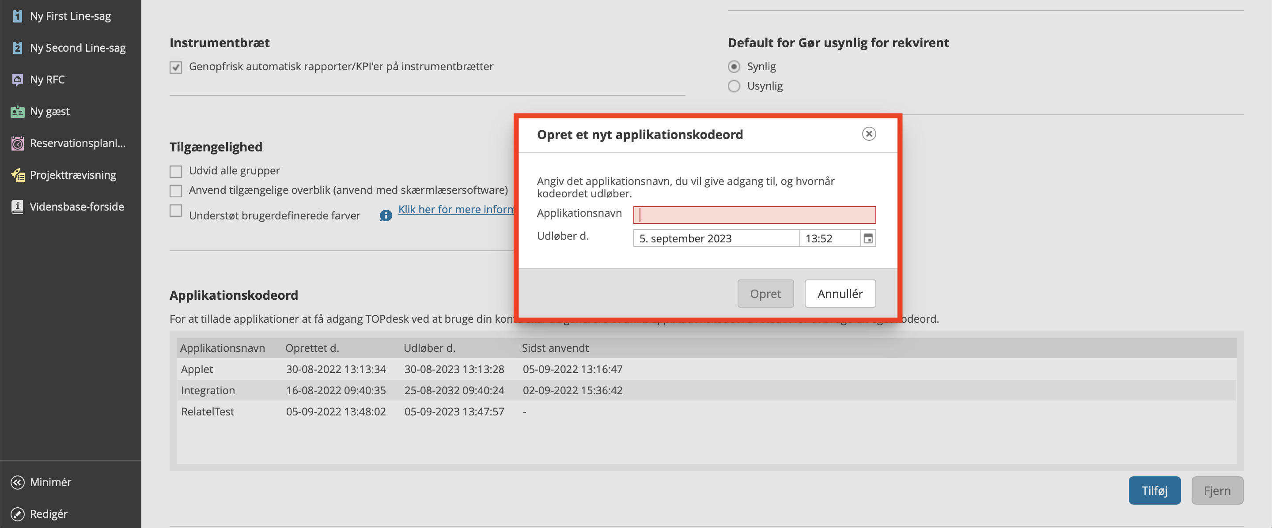The height and width of the screenshot is (528, 1272).
Task: Close the applikationskodeord dialog with X
Action: 869,134
